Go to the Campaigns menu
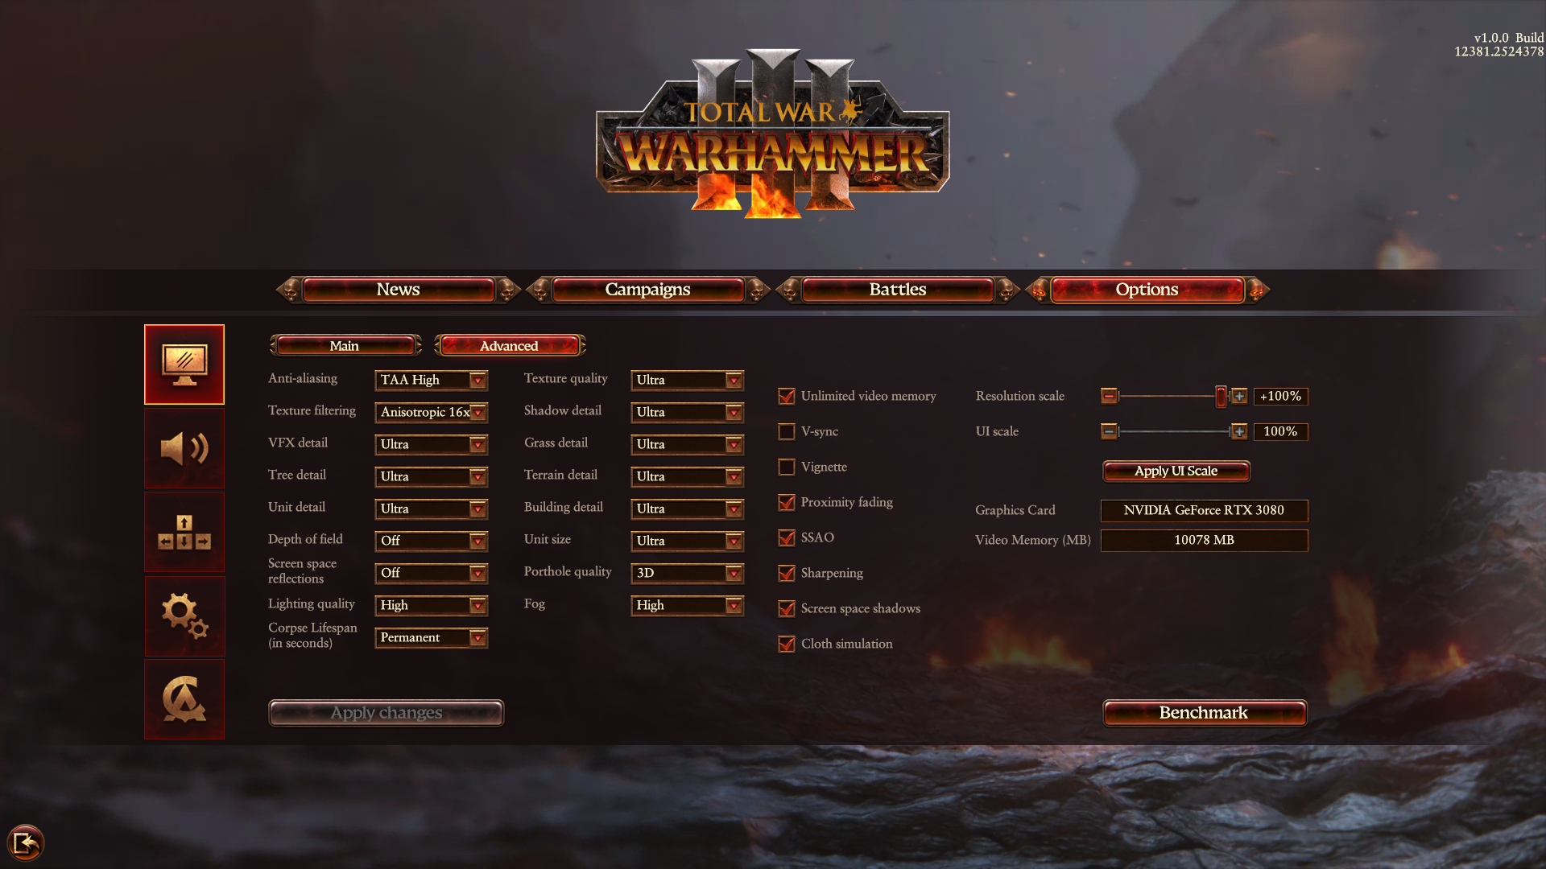 [648, 290]
